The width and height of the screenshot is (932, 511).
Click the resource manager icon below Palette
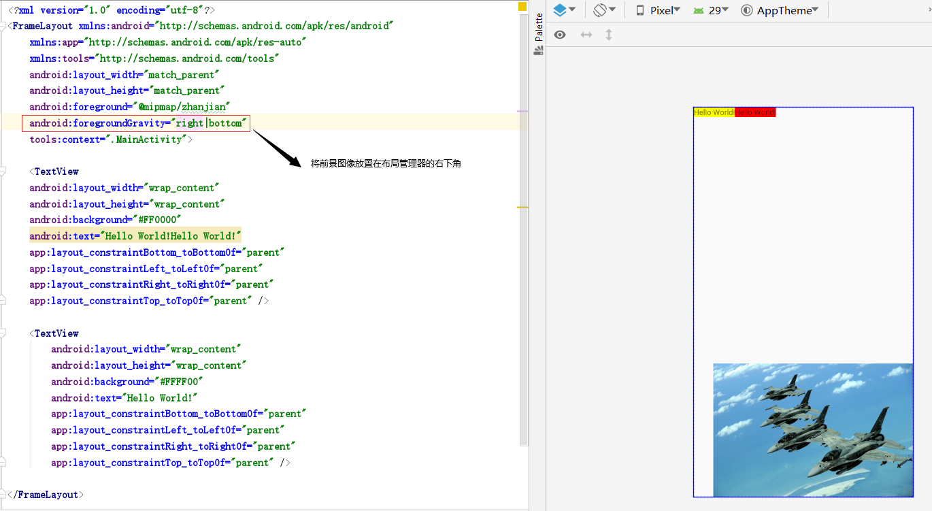point(538,50)
